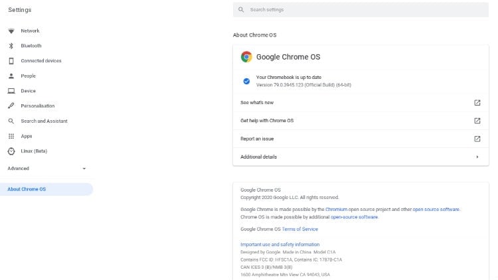
Task: Open Device via the laptop icon
Action: [x=11, y=91]
